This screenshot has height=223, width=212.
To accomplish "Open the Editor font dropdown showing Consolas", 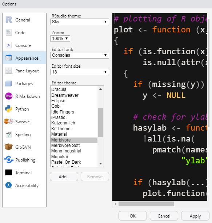I will (80, 55).
